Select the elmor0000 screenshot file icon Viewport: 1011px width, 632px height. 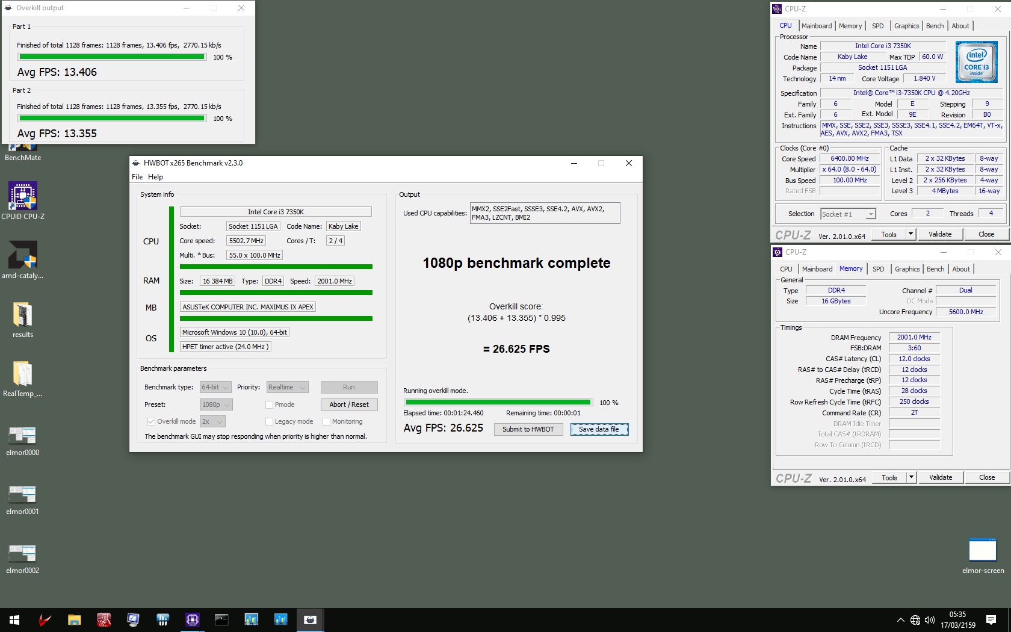(x=23, y=441)
